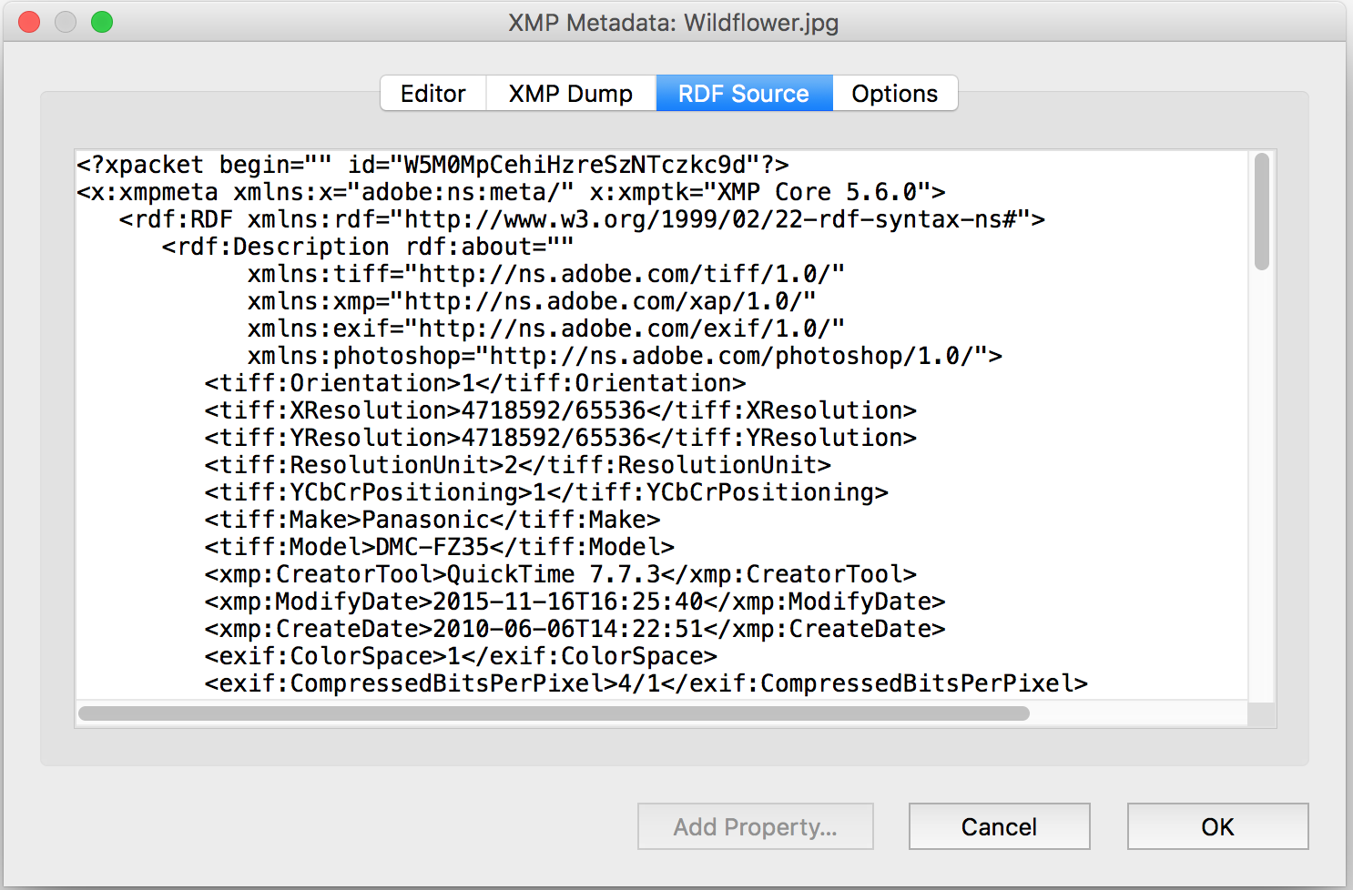Screen dimensions: 1353x890
Task: Click the rdf:RDF namespace line
Action: click(x=582, y=219)
